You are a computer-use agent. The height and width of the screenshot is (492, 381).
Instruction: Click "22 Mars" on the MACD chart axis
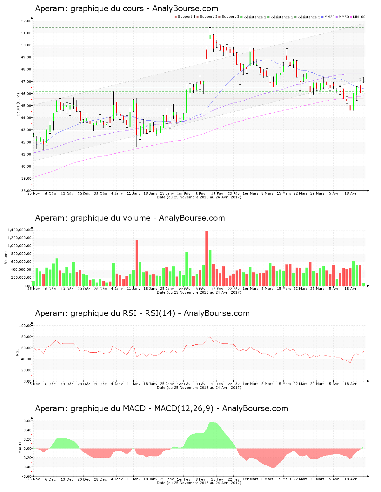tap(300, 479)
